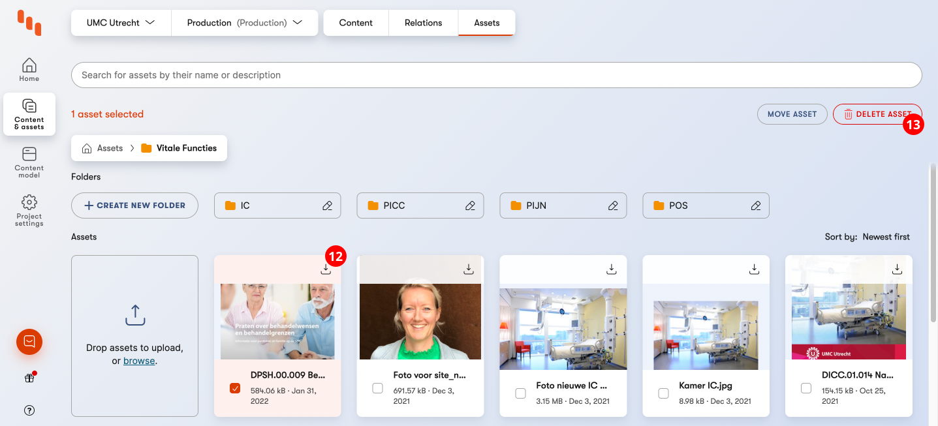
Task: Click edit pencil on POS folder
Action: tap(755, 205)
